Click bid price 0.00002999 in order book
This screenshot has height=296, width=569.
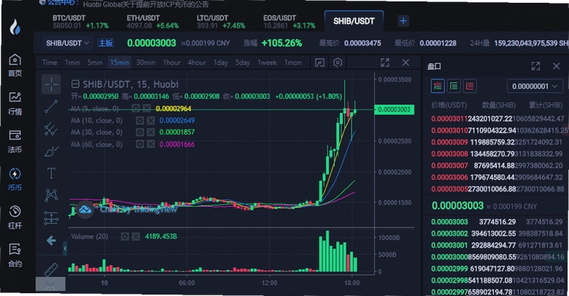point(450,269)
